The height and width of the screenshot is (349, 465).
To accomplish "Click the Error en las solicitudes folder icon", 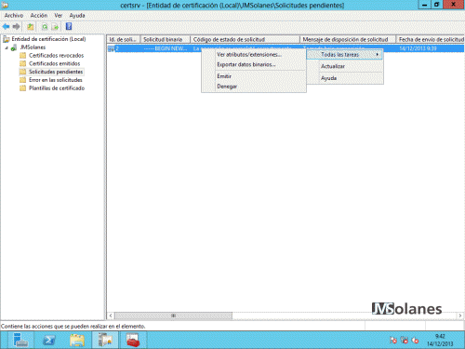I will (x=22, y=80).
